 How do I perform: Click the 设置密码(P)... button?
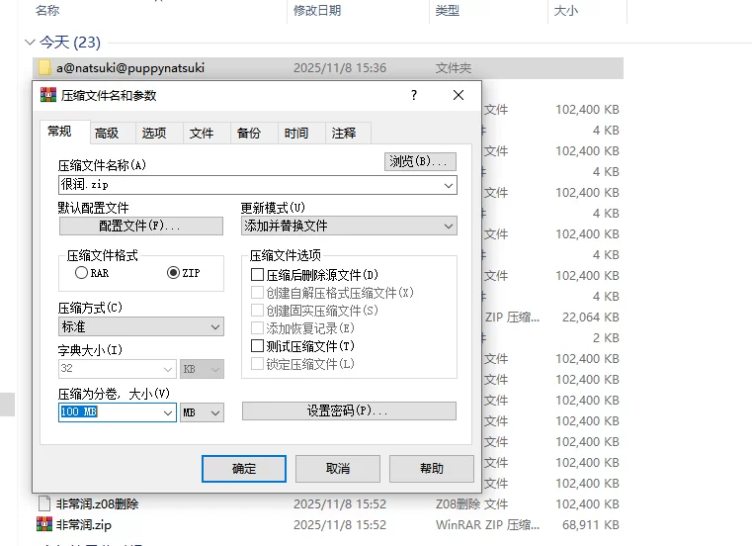(x=349, y=411)
